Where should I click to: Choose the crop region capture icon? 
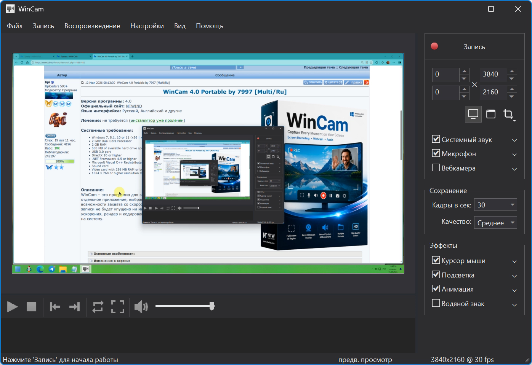509,114
